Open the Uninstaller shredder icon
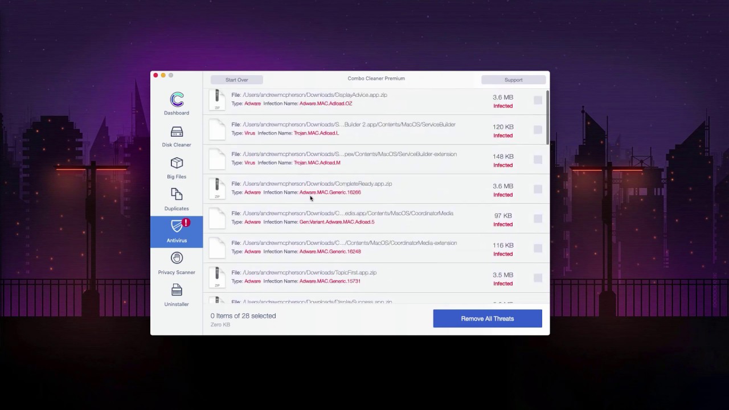Screen dimensions: 729x410 click(177, 290)
